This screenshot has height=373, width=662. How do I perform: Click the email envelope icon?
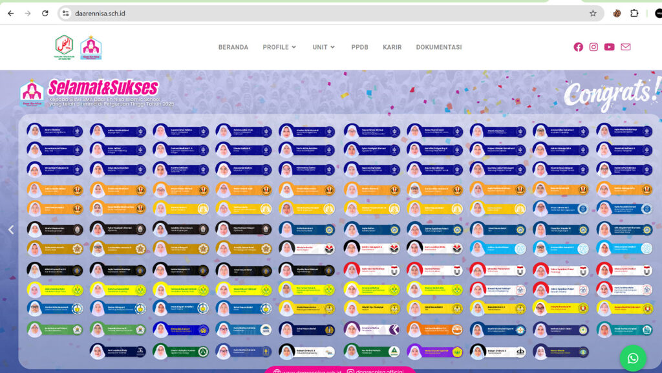coord(625,47)
